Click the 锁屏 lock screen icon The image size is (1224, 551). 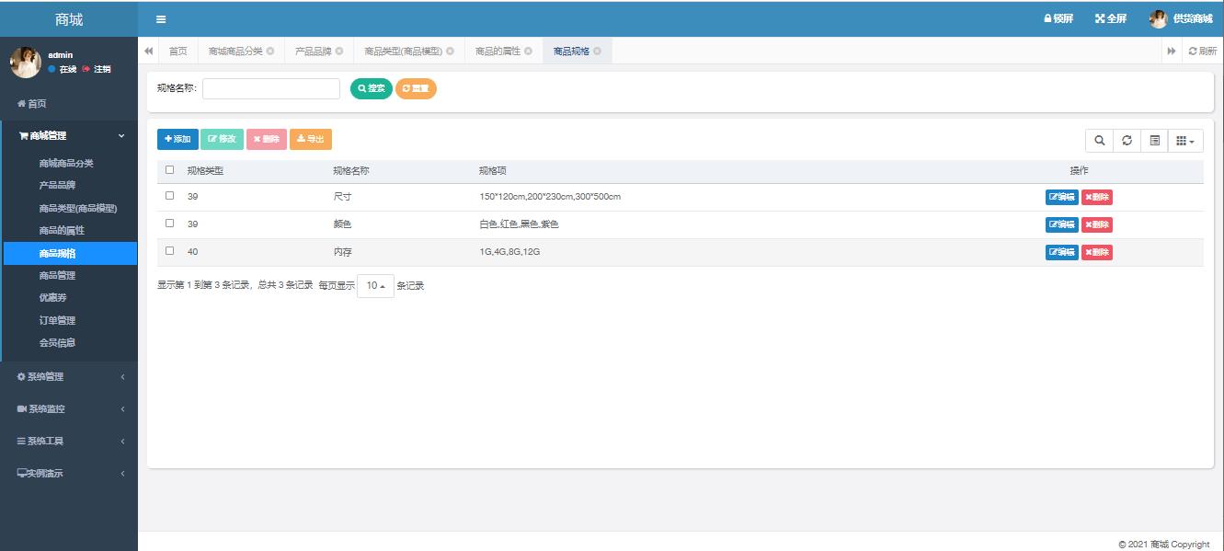click(x=1047, y=18)
